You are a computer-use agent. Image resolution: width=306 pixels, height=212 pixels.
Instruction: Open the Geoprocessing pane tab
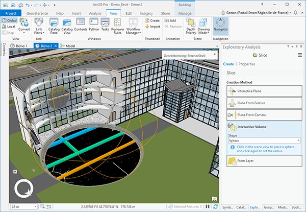[269, 207]
